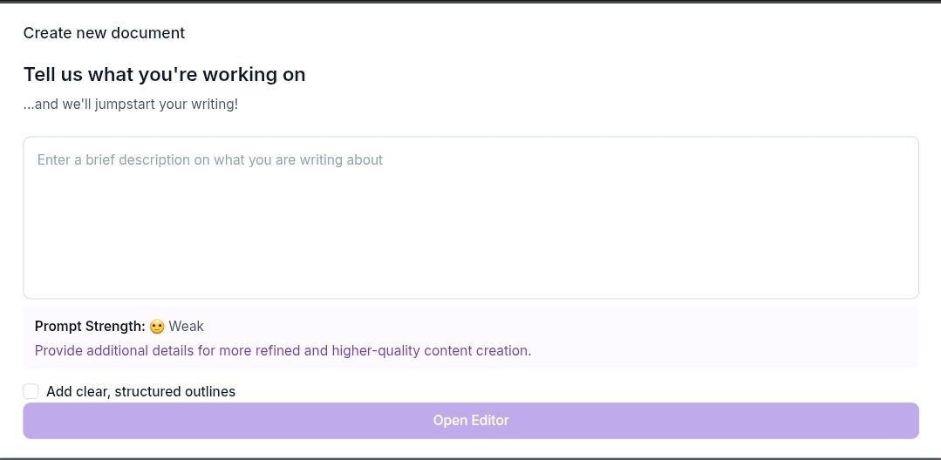Image resolution: width=941 pixels, height=460 pixels.
Task: Focus the brief description text area
Action: [471, 218]
